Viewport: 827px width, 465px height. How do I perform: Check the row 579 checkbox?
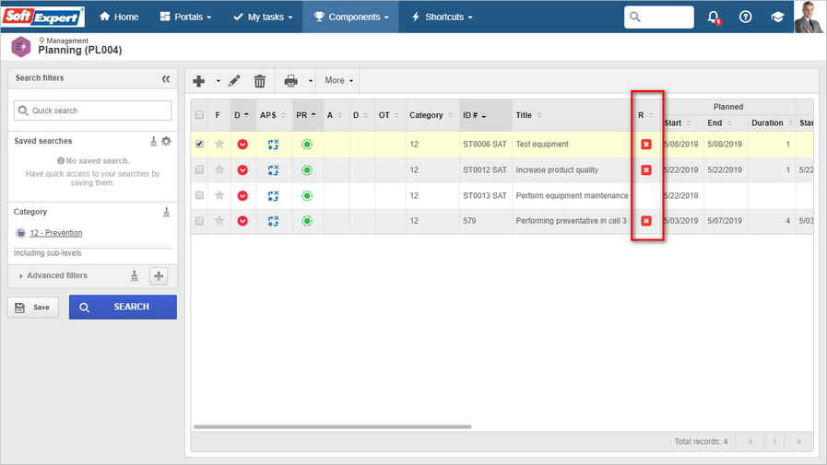click(199, 221)
